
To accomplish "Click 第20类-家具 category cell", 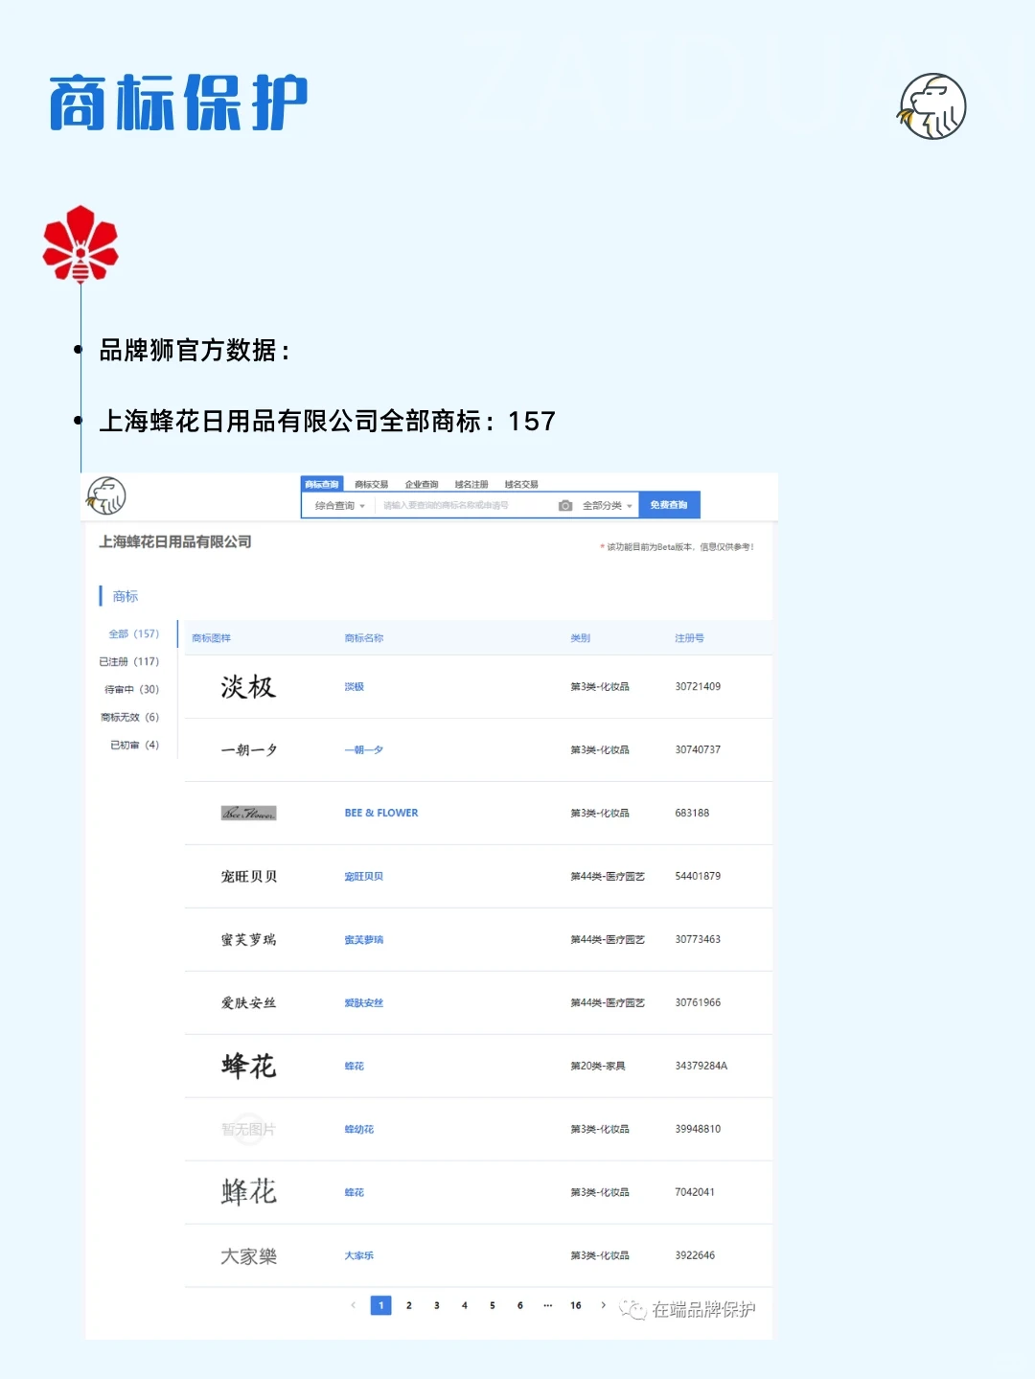I will click(x=597, y=1067).
